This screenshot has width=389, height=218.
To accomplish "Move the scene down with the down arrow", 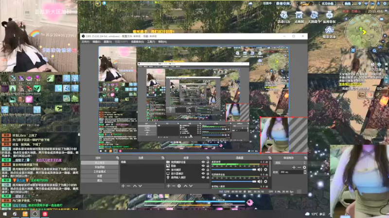I will coord(140,186).
